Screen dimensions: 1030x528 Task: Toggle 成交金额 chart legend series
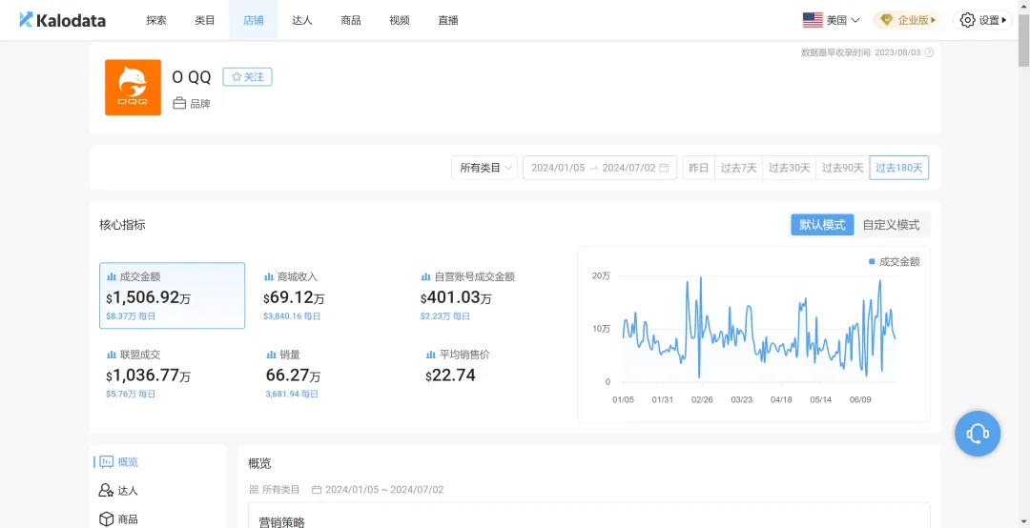click(894, 261)
